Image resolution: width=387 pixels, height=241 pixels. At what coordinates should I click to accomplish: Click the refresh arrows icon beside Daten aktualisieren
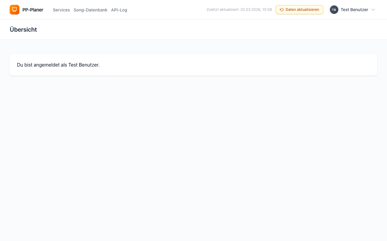coord(281,10)
